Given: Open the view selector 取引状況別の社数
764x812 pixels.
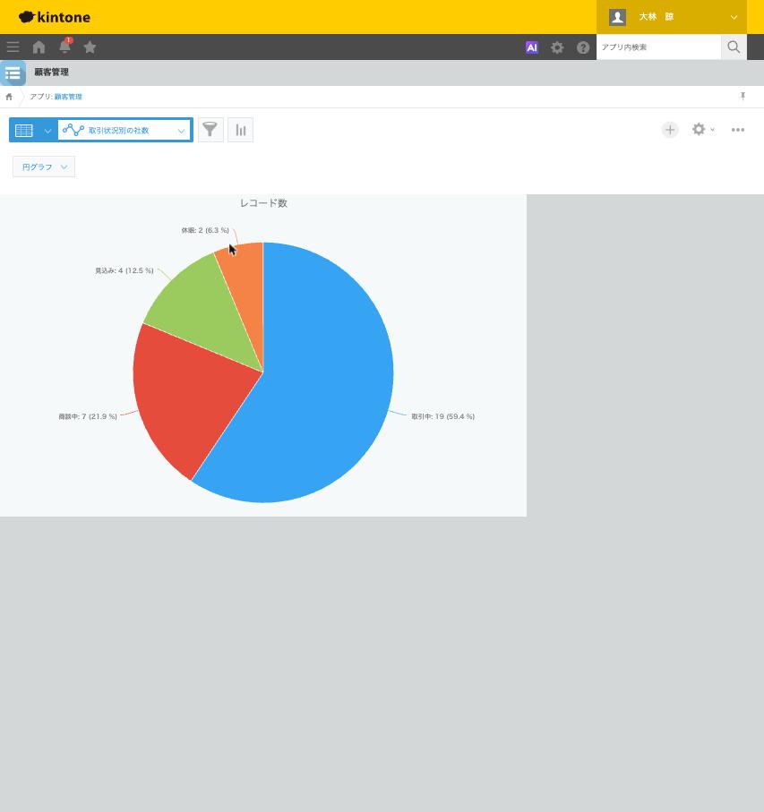Looking at the screenshot, I should [x=124, y=130].
